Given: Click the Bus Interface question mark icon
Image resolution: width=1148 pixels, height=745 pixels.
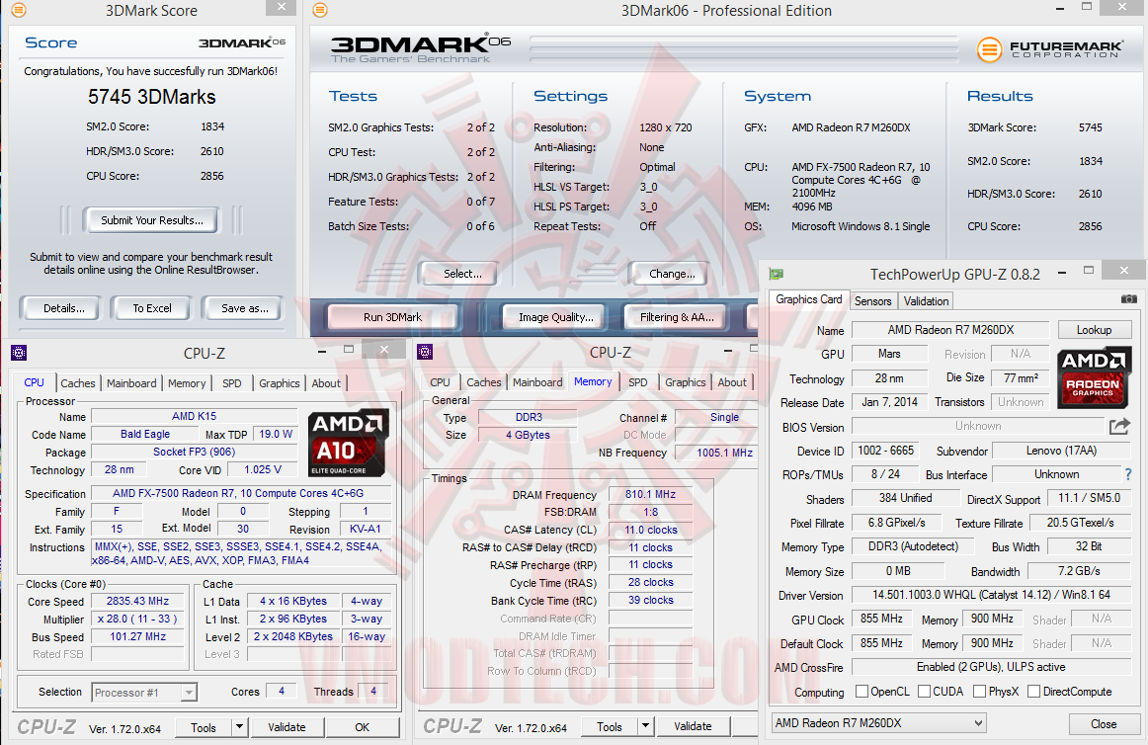Looking at the screenshot, I should point(1128,474).
